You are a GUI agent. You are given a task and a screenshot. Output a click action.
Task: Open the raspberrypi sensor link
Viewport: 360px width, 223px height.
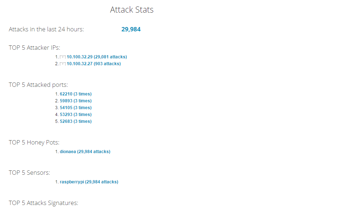[x=89, y=182]
